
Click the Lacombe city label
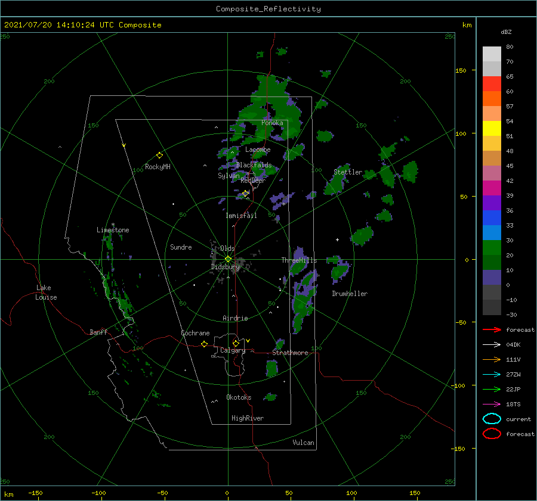(258, 150)
